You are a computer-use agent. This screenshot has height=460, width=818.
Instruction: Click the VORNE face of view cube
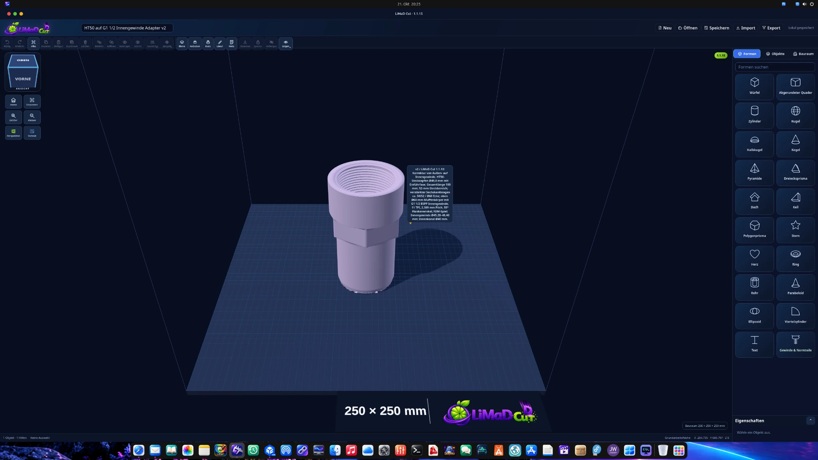(x=23, y=79)
